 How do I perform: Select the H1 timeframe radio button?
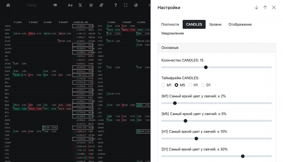[190, 85]
